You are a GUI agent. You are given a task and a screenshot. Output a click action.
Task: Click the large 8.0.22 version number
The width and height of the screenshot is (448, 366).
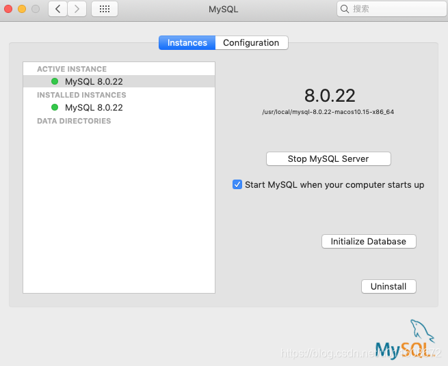[330, 96]
